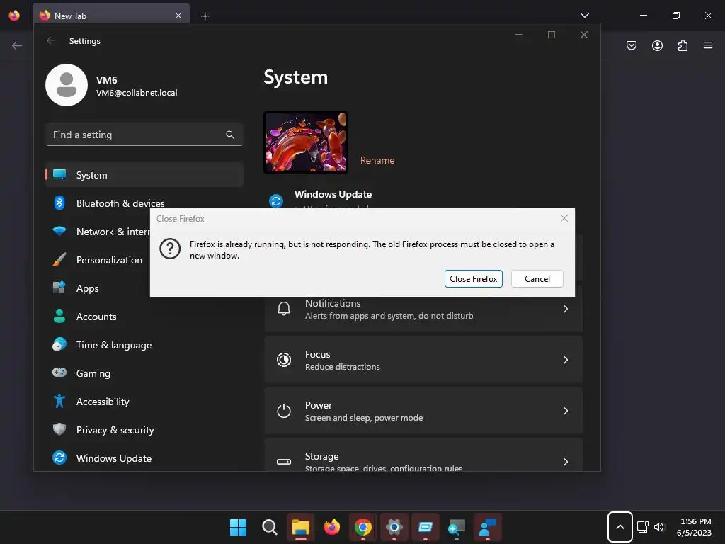Open Accounts settings category

[x=144, y=317]
